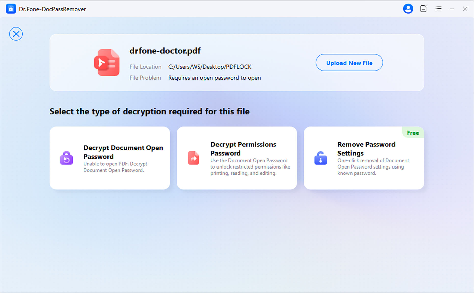This screenshot has height=293, width=474.
Task: Minimize the DocPassRemover window
Action: click(452, 9)
